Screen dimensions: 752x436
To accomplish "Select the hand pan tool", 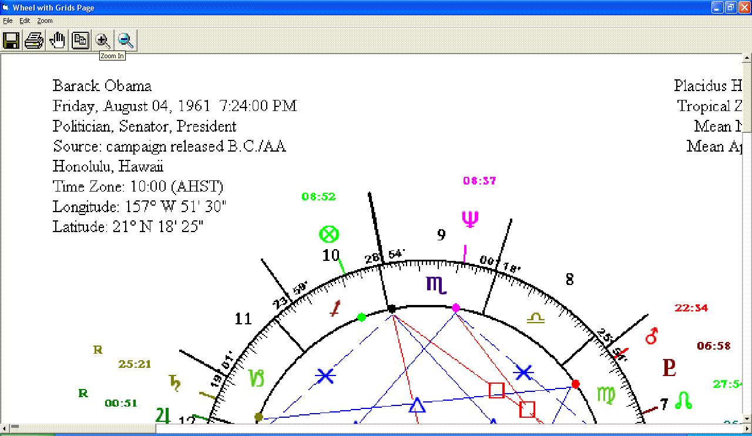I will coord(57,41).
